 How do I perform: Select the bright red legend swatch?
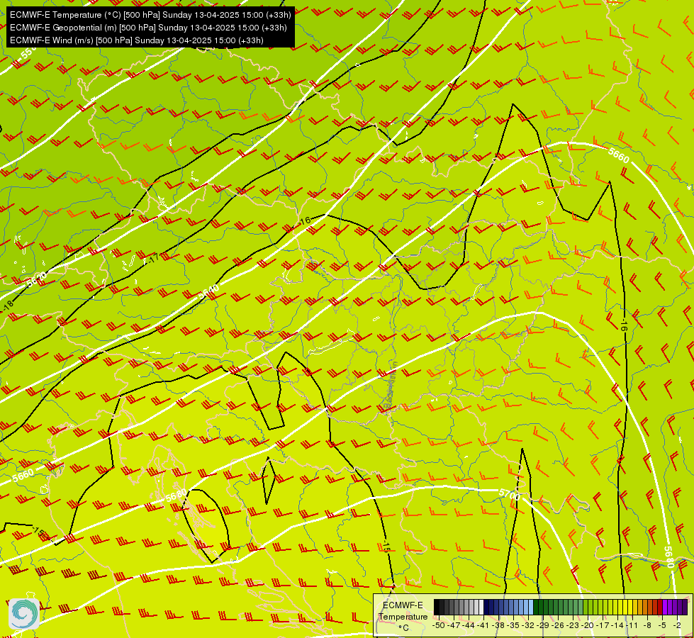click(x=661, y=608)
